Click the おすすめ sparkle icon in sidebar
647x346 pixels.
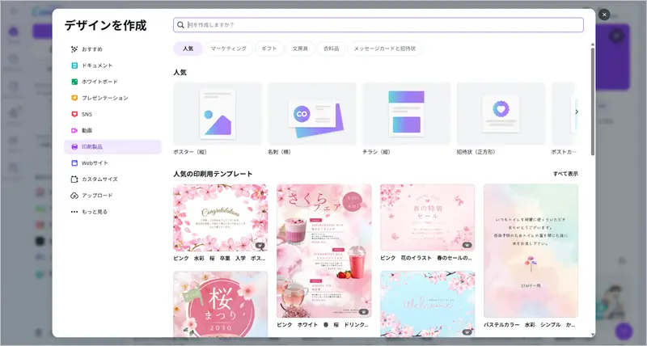click(74, 49)
